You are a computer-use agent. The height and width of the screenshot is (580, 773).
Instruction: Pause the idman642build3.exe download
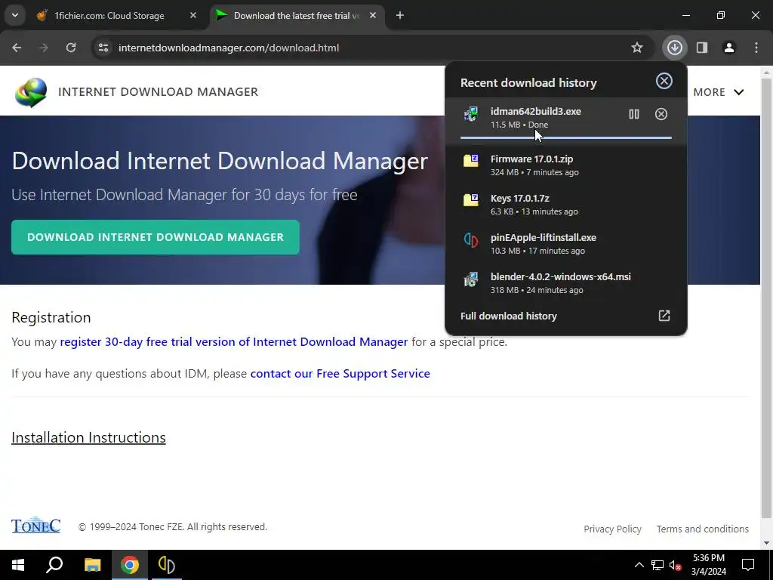(x=634, y=115)
